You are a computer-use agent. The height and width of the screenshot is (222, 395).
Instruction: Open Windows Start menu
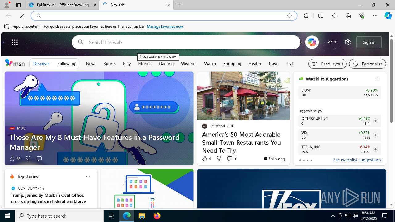coord(7,216)
